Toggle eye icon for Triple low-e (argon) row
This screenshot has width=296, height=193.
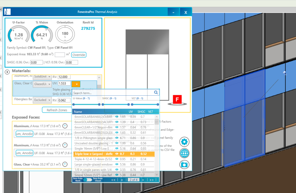(117, 154)
